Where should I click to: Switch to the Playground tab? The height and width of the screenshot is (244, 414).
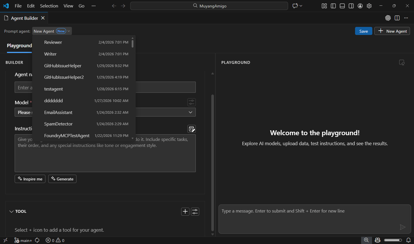click(x=19, y=46)
